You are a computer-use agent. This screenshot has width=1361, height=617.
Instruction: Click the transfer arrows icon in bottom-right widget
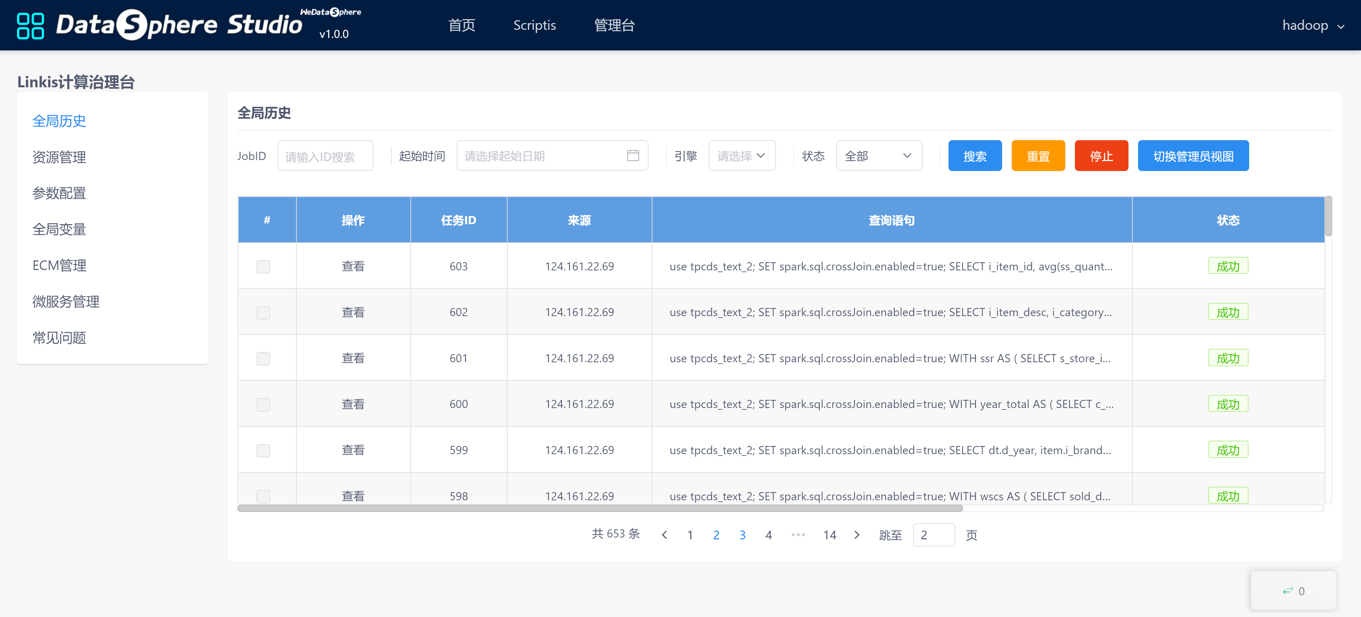(x=1288, y=591)
